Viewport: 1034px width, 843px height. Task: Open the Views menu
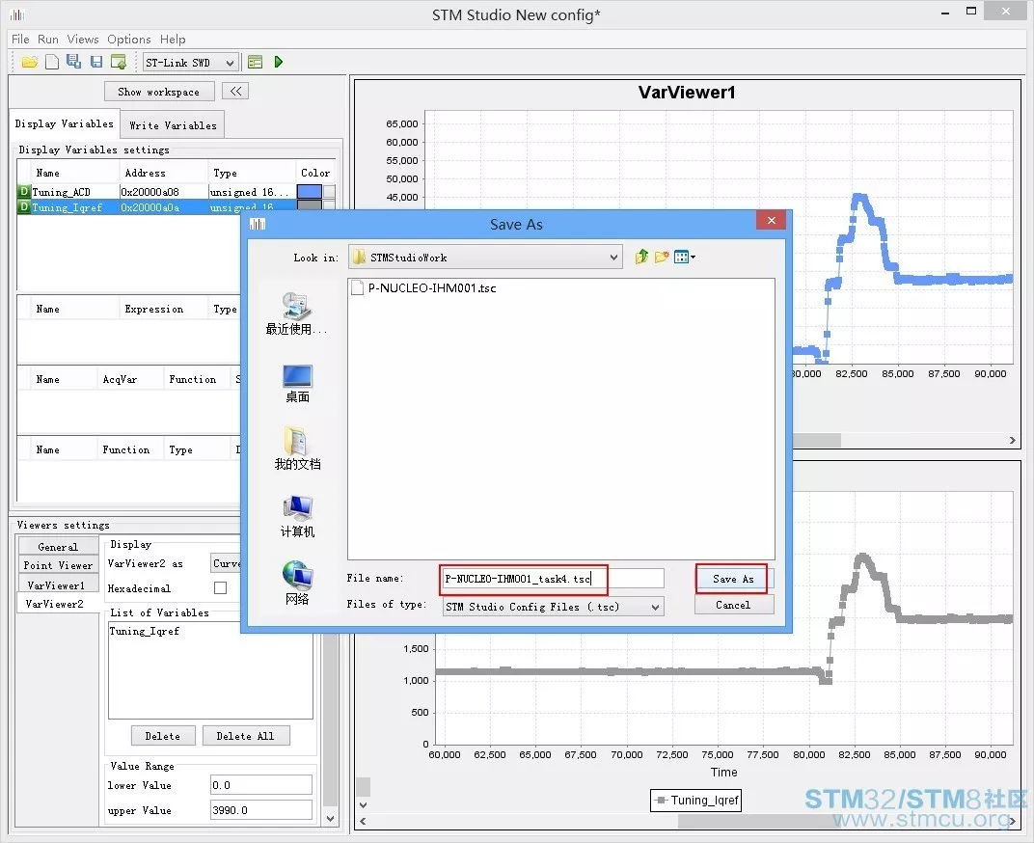(83, 39)
